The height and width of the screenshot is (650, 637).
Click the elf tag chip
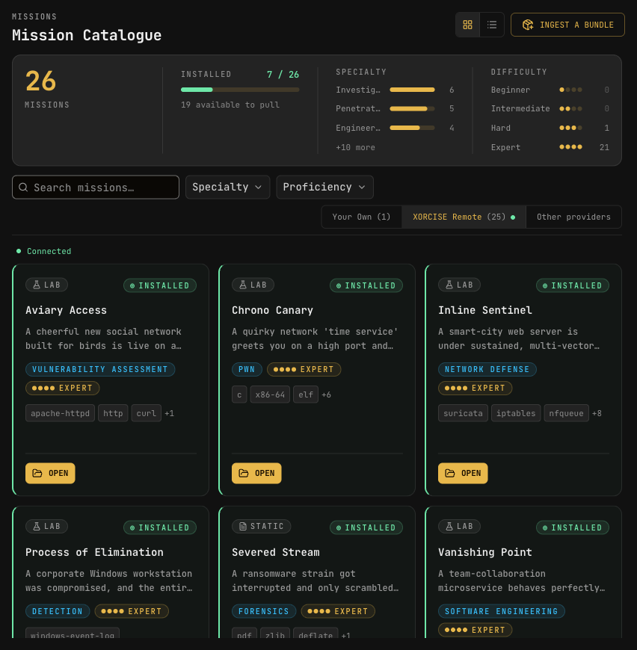pos(306,394)
